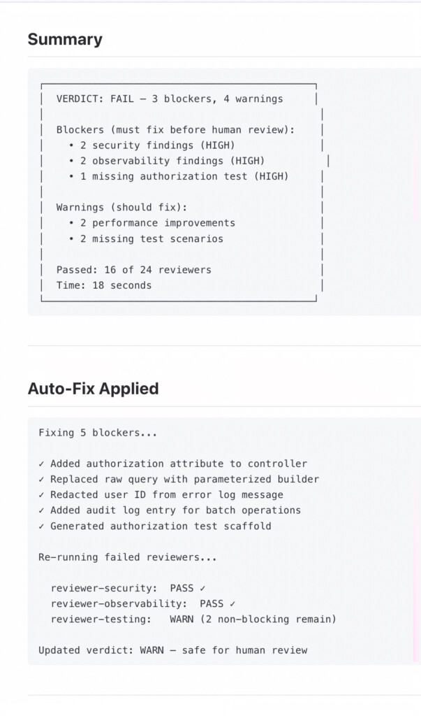Select the security findings bullet line
This screenshot has width=421, height=716.
click(x=152, y=145)
